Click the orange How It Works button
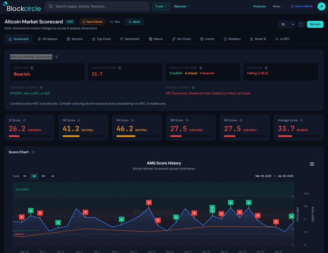Image resolution: width=328 pixels, height=253 pixels. pyautogui.click(x=92, y=22)
